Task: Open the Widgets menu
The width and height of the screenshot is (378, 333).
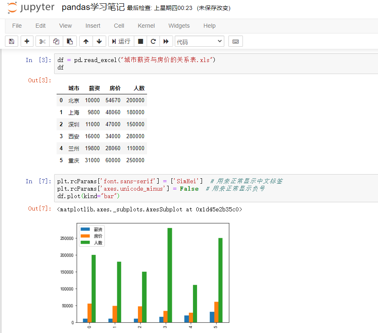Action: [x=179, y=26]
